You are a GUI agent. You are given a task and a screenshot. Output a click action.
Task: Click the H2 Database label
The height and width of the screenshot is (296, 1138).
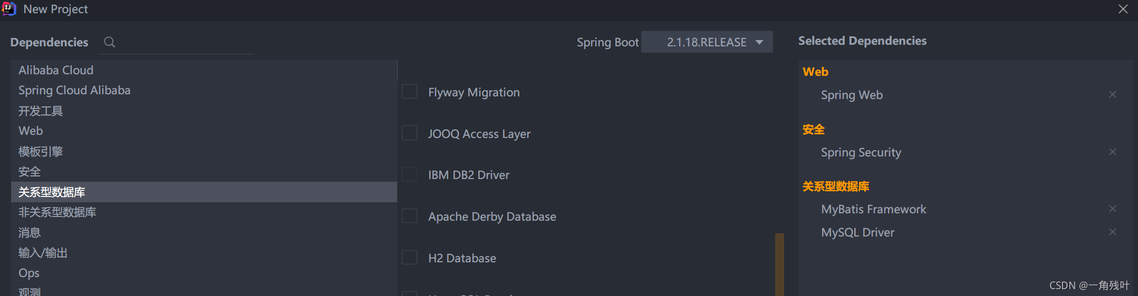pyautogui.click(x=462, y=258)
